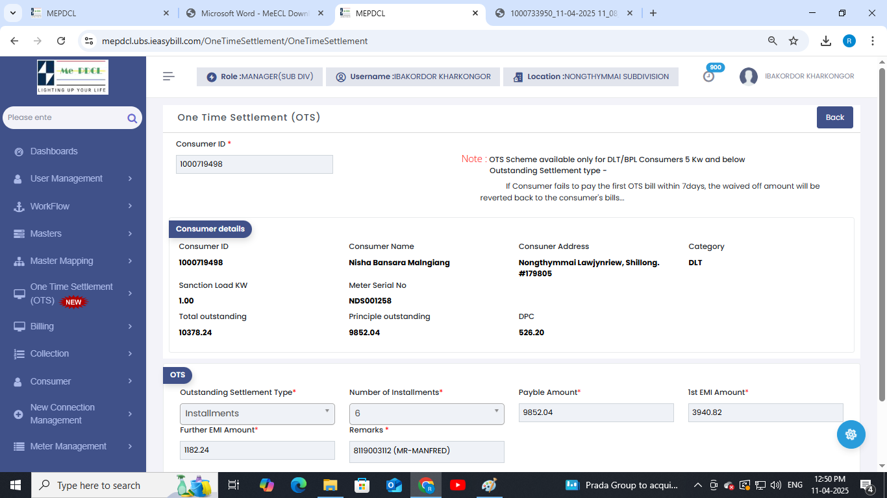The image size is (887, 498).
Task: Click the Payble Amount field
Action: click(596, 412)
